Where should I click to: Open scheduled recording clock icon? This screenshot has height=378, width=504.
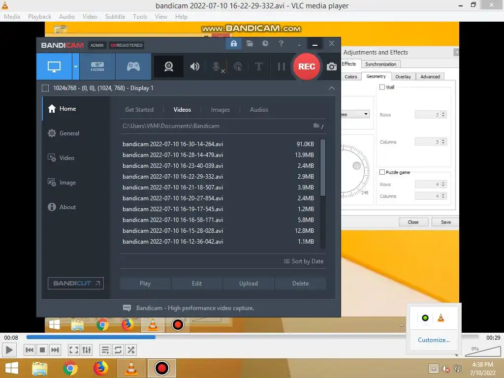pyautogui.click(x=265, y=43)
